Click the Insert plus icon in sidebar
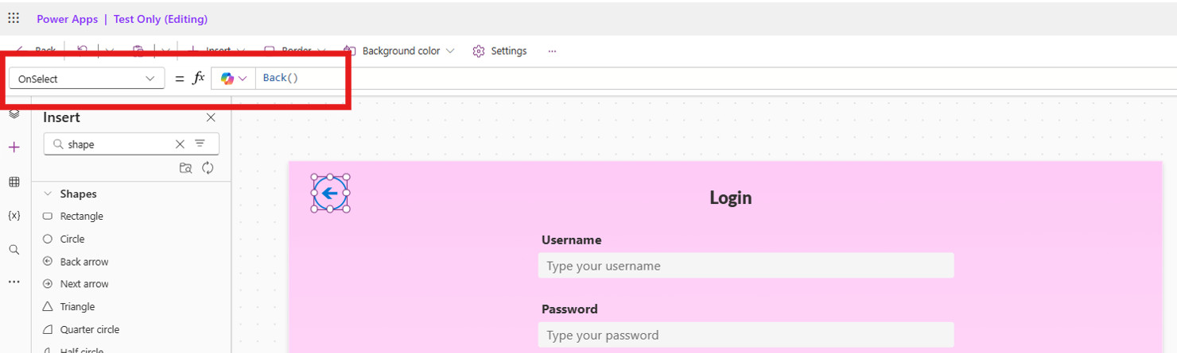This screenshot has height=353, width=1177. pyautogui.click(x=14, y=148)
